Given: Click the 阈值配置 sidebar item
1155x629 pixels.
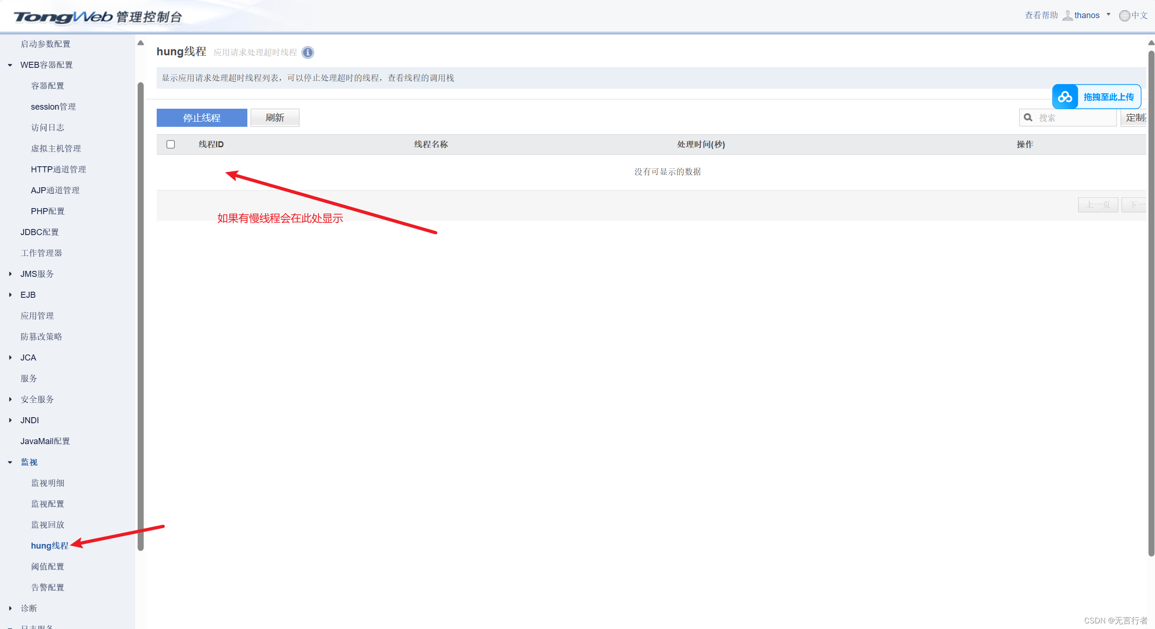Looking at the screenshot, I should point(48,566).
